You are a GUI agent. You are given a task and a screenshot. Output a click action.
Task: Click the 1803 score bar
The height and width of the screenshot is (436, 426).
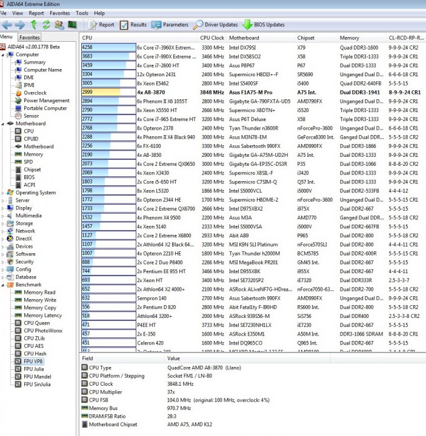click(108, 182)
